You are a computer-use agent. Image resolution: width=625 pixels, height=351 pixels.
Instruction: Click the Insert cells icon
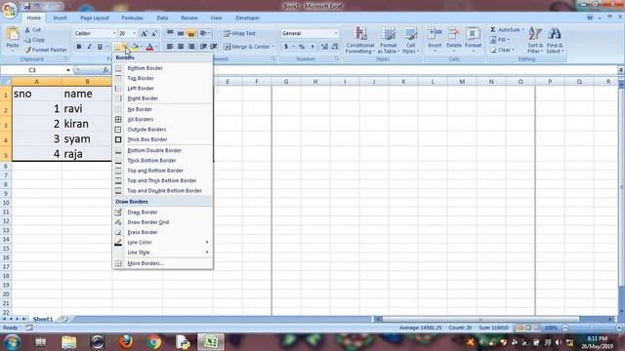click(x=435, y=33)
